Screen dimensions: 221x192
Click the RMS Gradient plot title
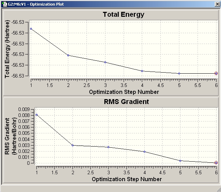pyautogui.click(x=126, y=102)
